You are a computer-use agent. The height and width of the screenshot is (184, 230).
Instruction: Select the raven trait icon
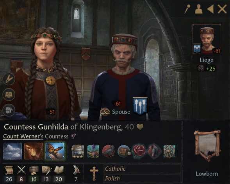coord(109,151)
